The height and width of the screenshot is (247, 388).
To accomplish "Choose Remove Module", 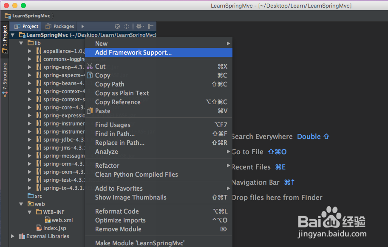I will 159,229.
